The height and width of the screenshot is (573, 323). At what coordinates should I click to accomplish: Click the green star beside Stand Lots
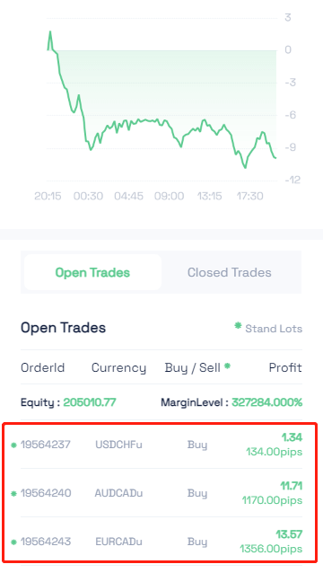(238, 325)
